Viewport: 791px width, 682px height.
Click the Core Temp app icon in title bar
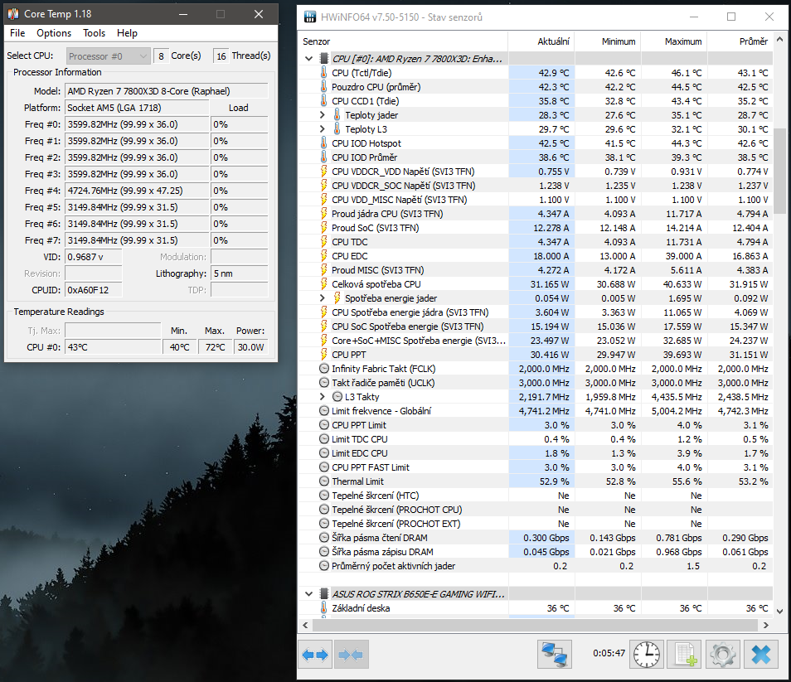pyautogui.click(x=13, y=13)
